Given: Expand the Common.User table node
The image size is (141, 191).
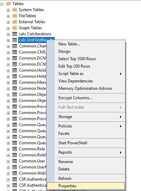Looking at the screenshot, I should tap(8, 161).
